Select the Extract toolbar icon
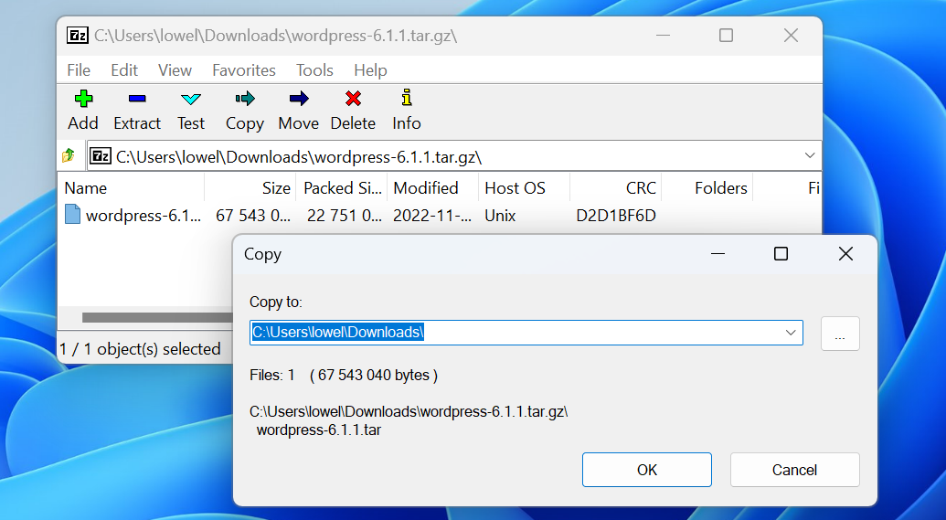This screenshot has width=946, height=520. pyautogui.click(x=137, y=99)
